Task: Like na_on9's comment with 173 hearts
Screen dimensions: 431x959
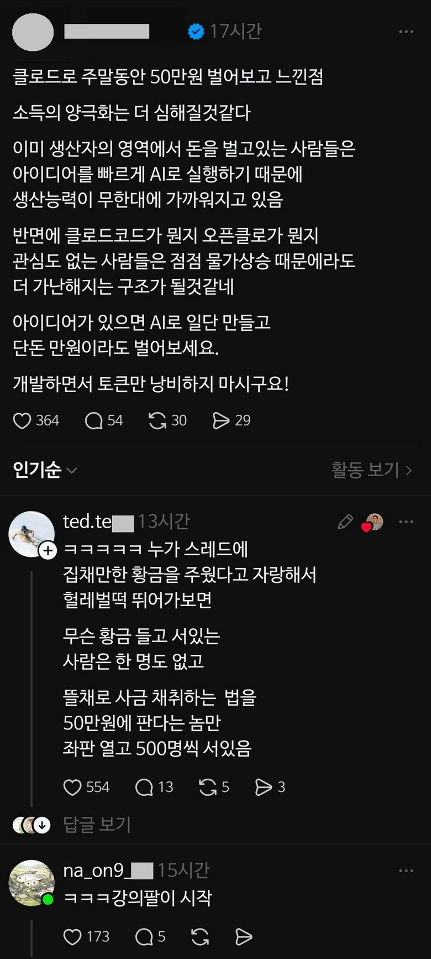Action: [x=72, y=936]
